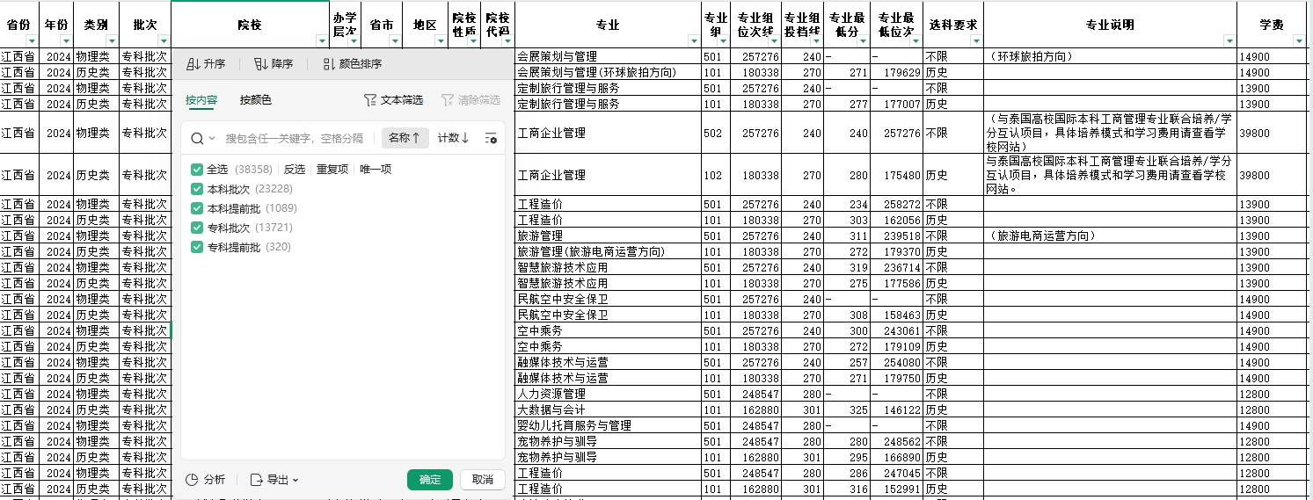Open the 省份 column filter dropdown

tap(33, 41)
